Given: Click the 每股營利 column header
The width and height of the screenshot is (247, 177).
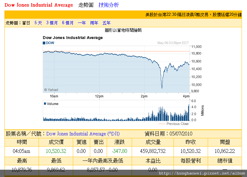Looking at the screenshot, I should [191, 161].
